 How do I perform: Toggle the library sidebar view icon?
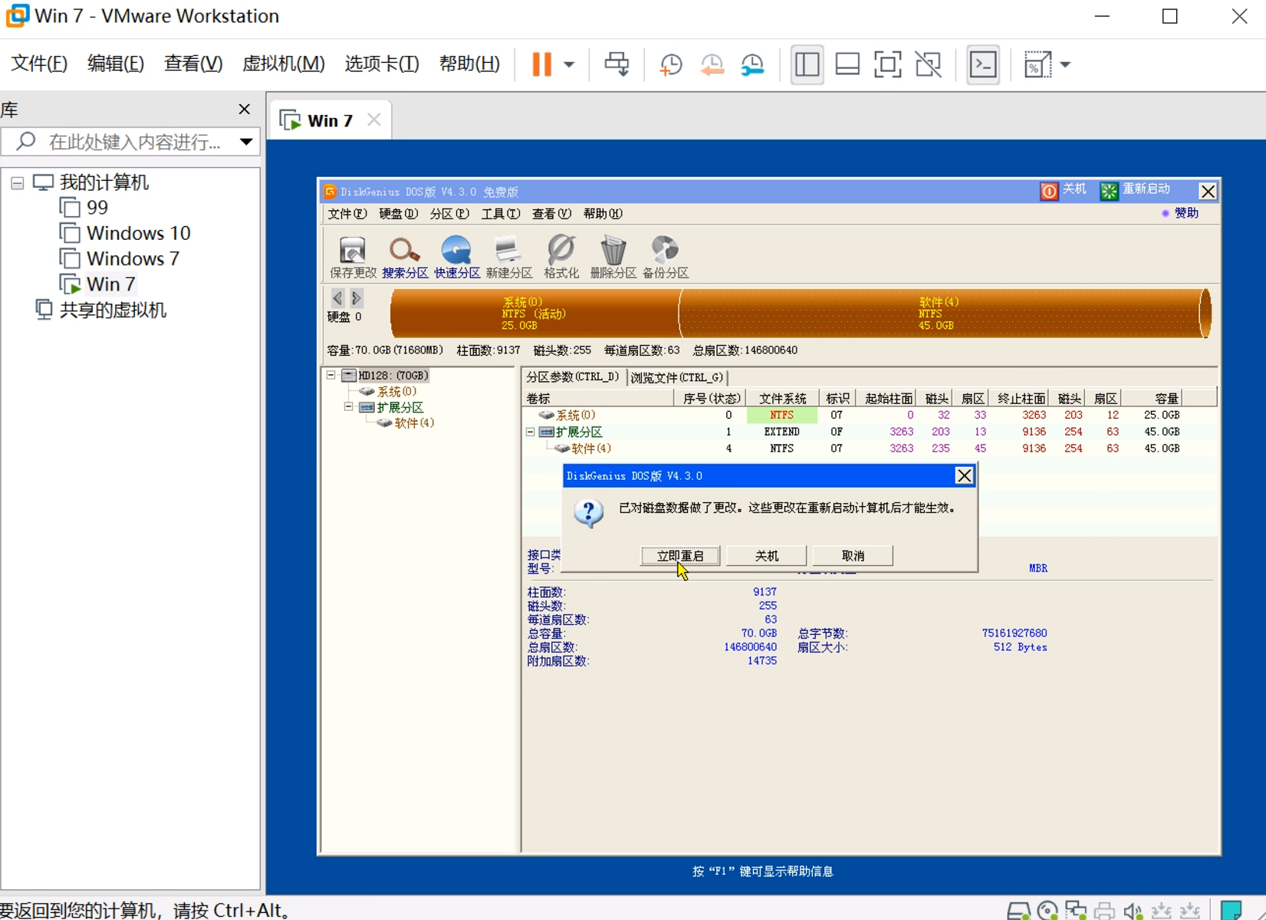807,64
